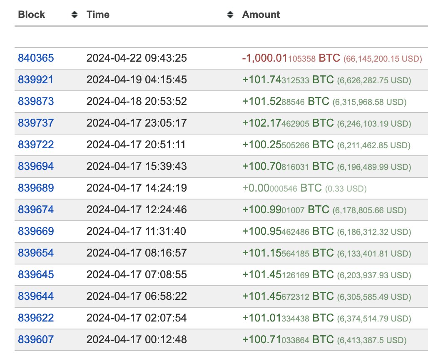This screenshot has width=428, height=354.
Task: Click the down arrow of the Time sorter
Action: [230, 17]
